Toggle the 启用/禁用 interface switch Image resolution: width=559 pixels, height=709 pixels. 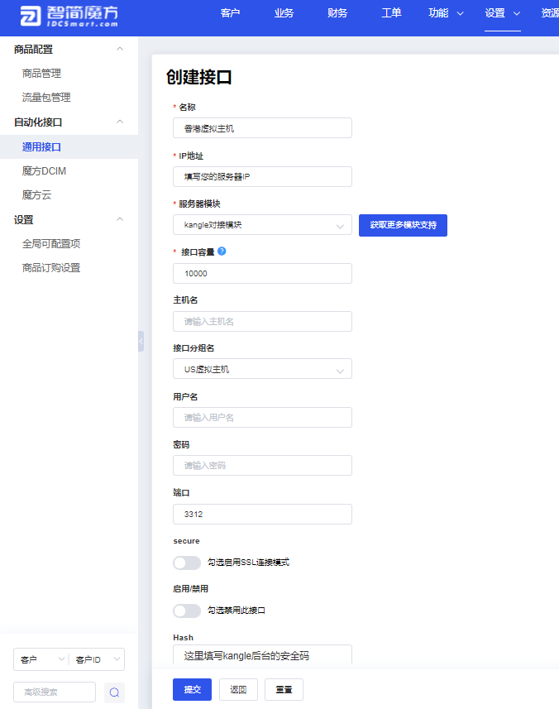click(x=187, y=611)
